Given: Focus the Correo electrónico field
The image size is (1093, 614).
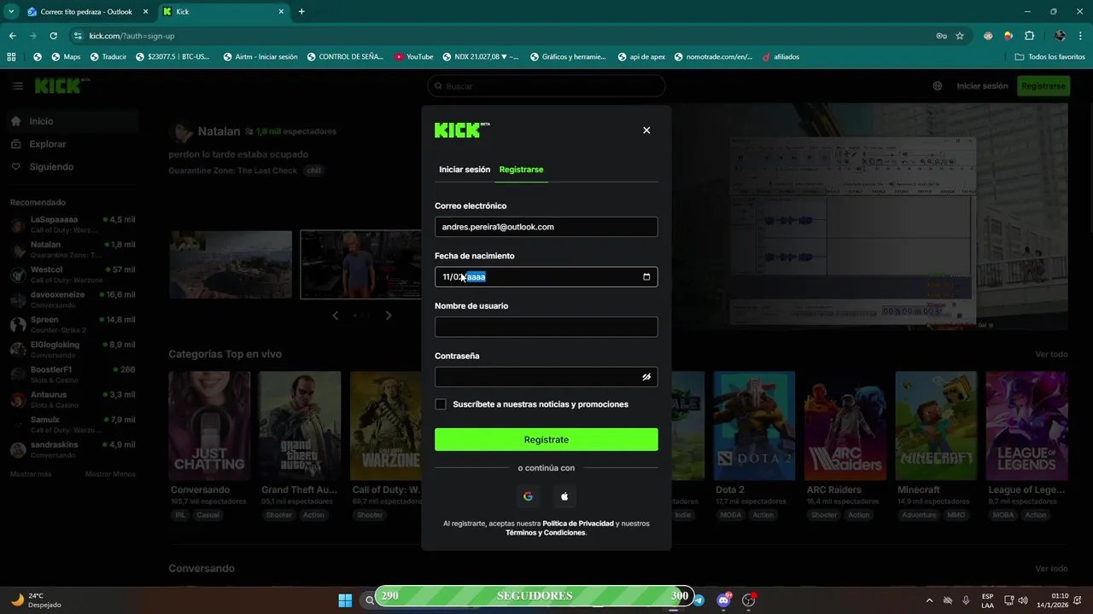Looking at the screenshot, I should tap(546, 227).
